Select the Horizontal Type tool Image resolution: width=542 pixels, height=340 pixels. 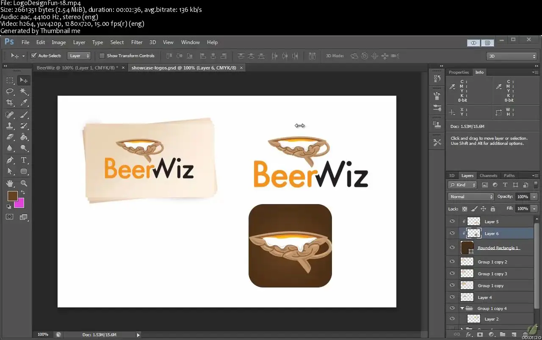pyautogui.click(x=24, y=160)
